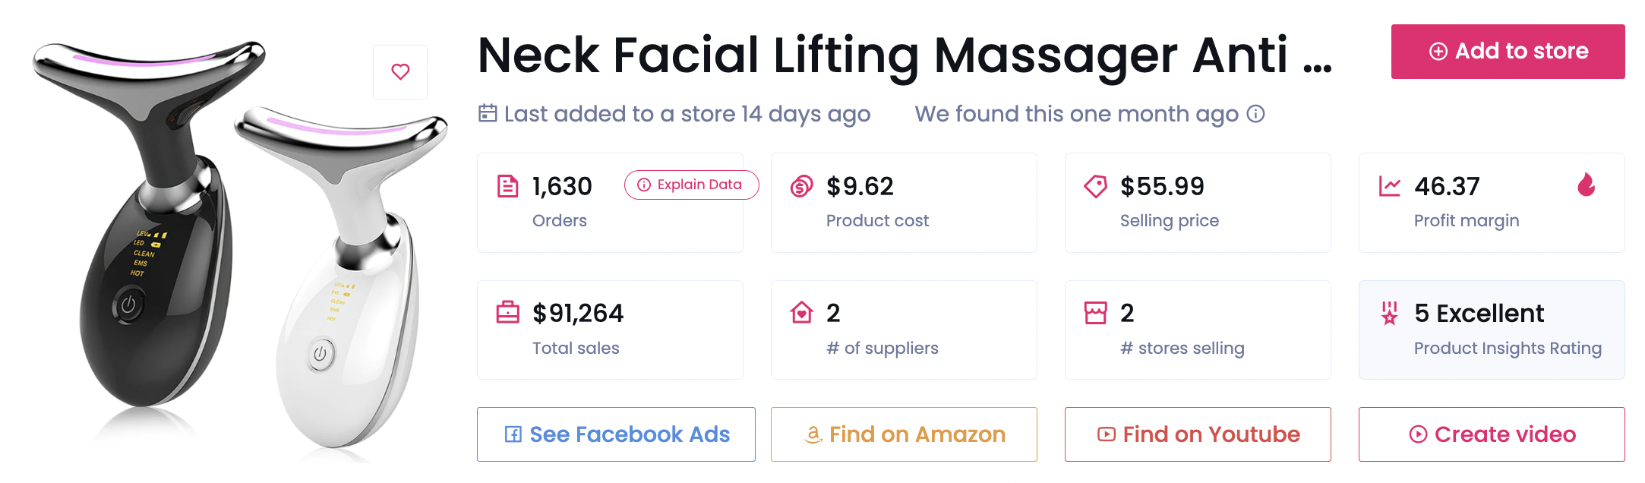The width and height of the screenshot is (1645, 483).
Task: Click the heart favorite icon
Action: [400, 71]
